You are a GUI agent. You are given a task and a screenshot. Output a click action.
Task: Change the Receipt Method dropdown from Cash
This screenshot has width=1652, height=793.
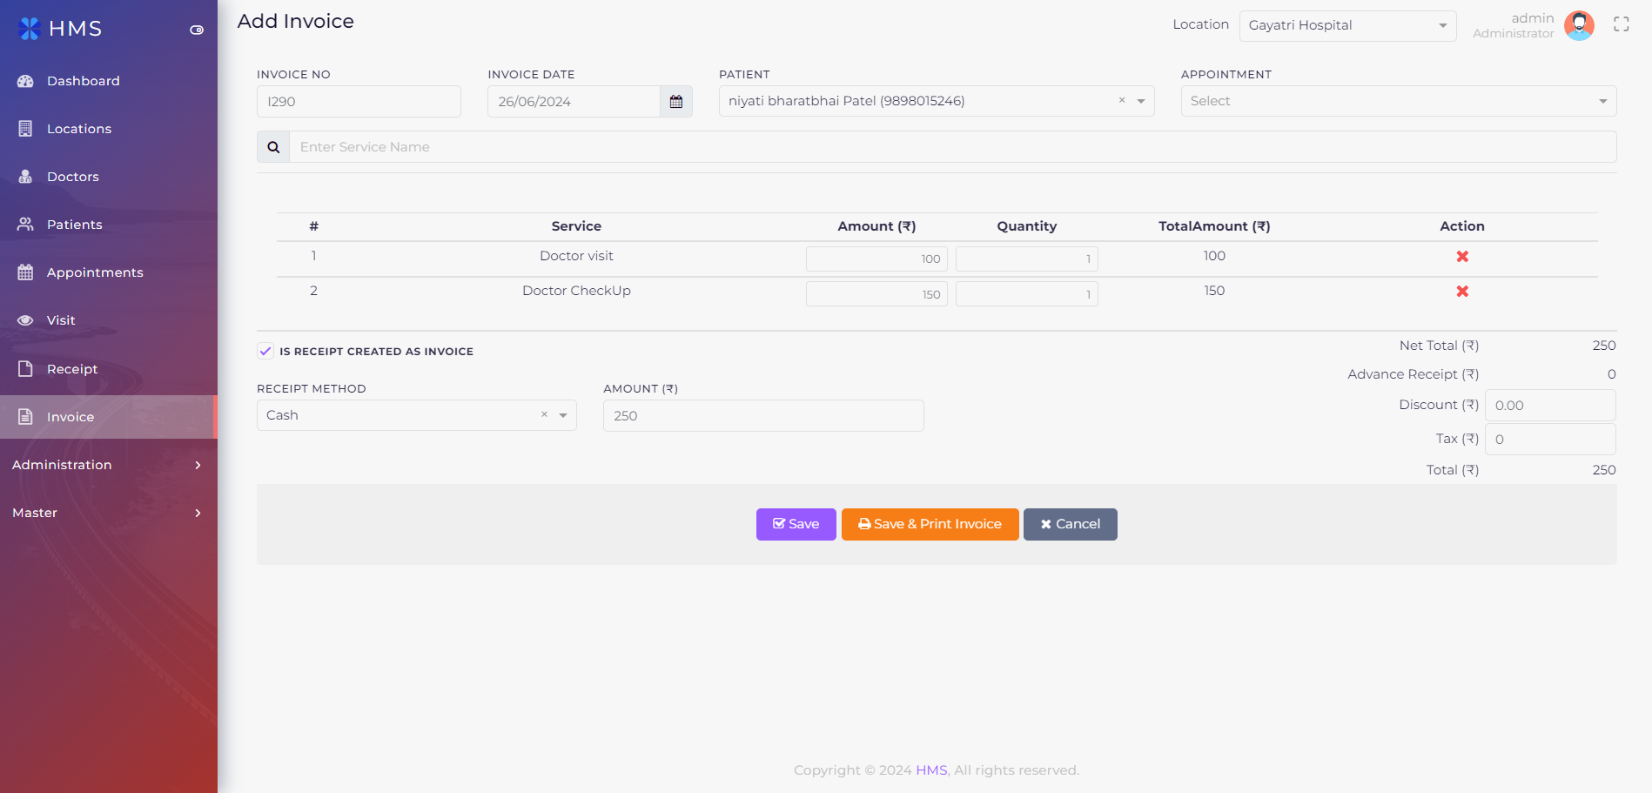(x=562, y=415)
